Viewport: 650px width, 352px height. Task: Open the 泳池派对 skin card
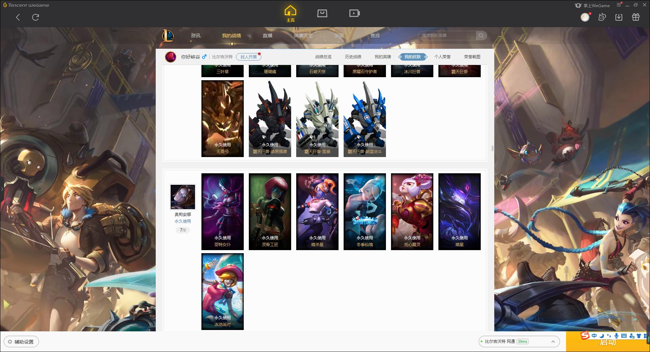[222, 291]
